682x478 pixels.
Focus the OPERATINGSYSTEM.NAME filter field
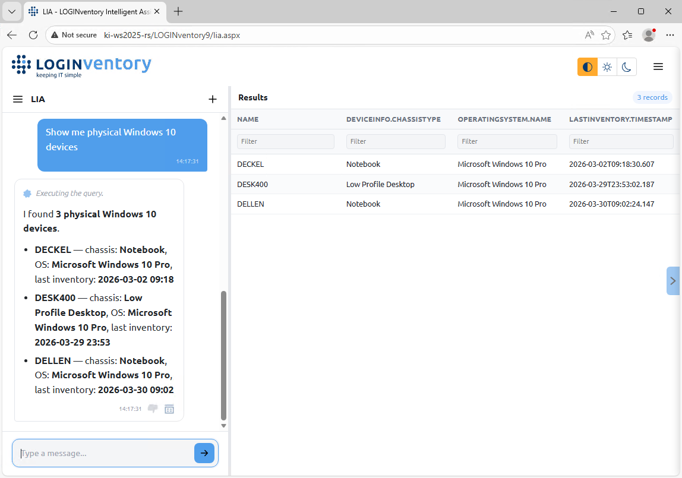(x=507, y=141)
